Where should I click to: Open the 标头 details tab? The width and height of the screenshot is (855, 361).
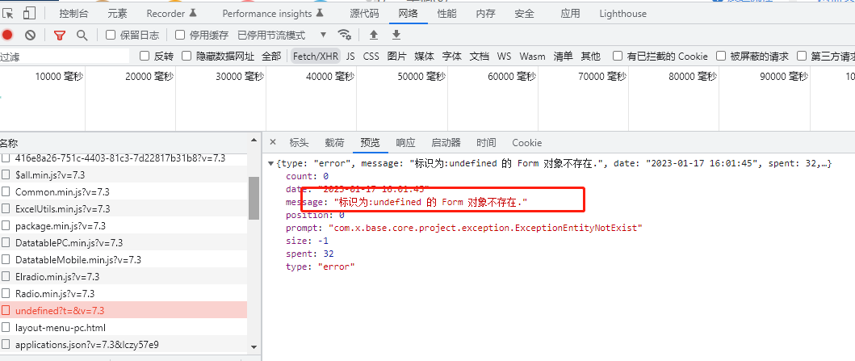299,143
